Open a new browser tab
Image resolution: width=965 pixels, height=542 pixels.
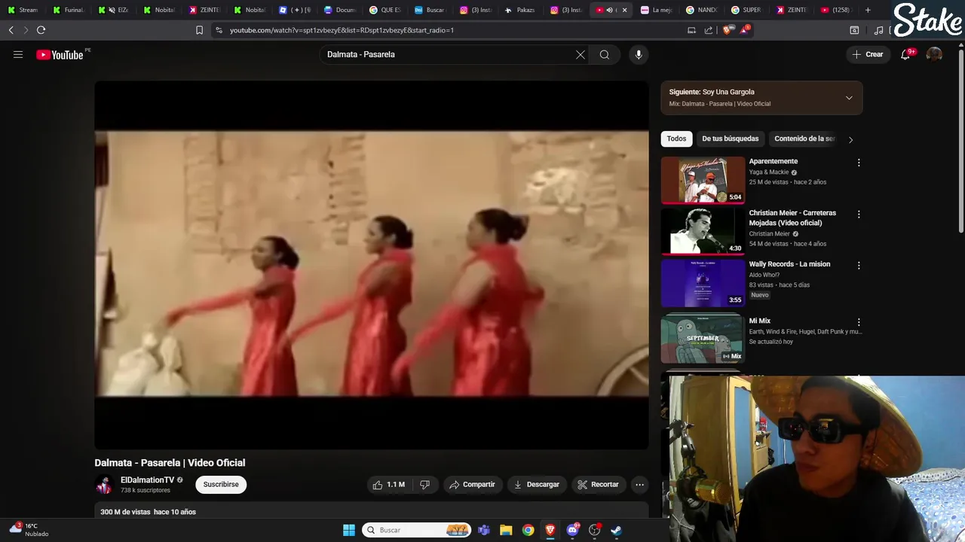click(868, 10)
